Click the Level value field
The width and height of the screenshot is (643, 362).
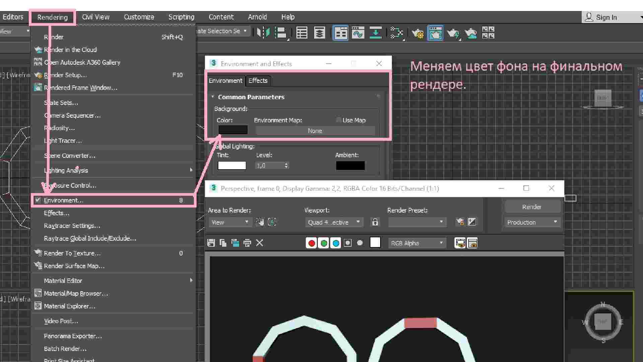point(269,166)
